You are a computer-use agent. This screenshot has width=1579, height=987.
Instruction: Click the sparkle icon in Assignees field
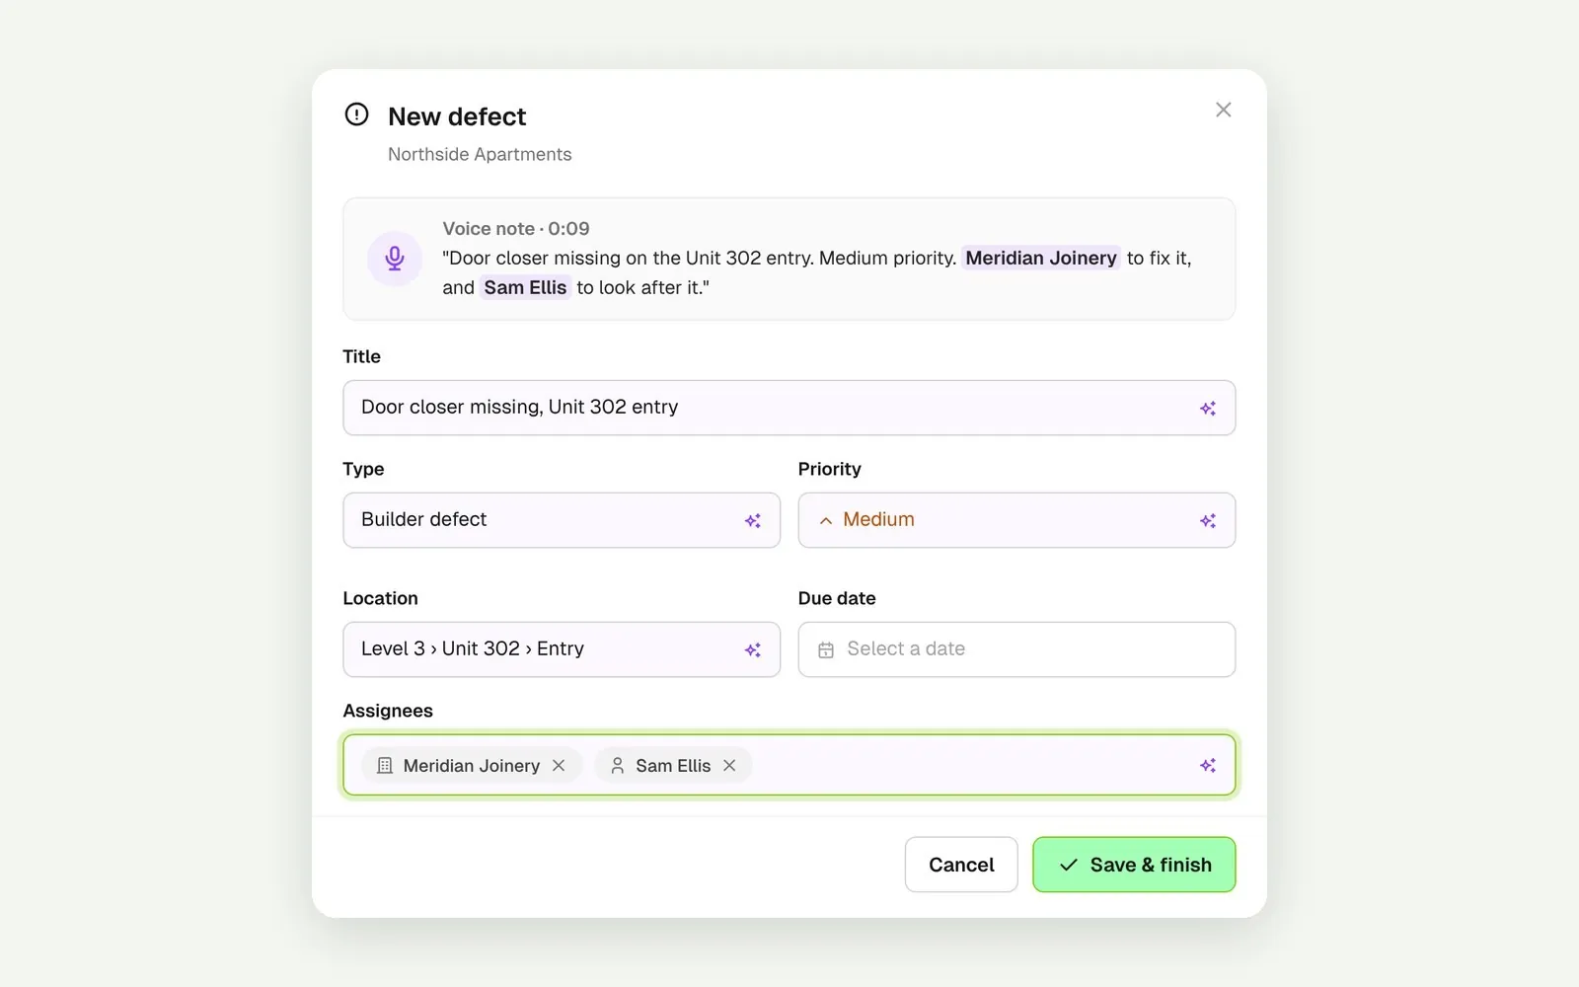(x=1208, y=765)
